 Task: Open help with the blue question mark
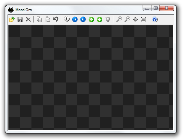155,19
